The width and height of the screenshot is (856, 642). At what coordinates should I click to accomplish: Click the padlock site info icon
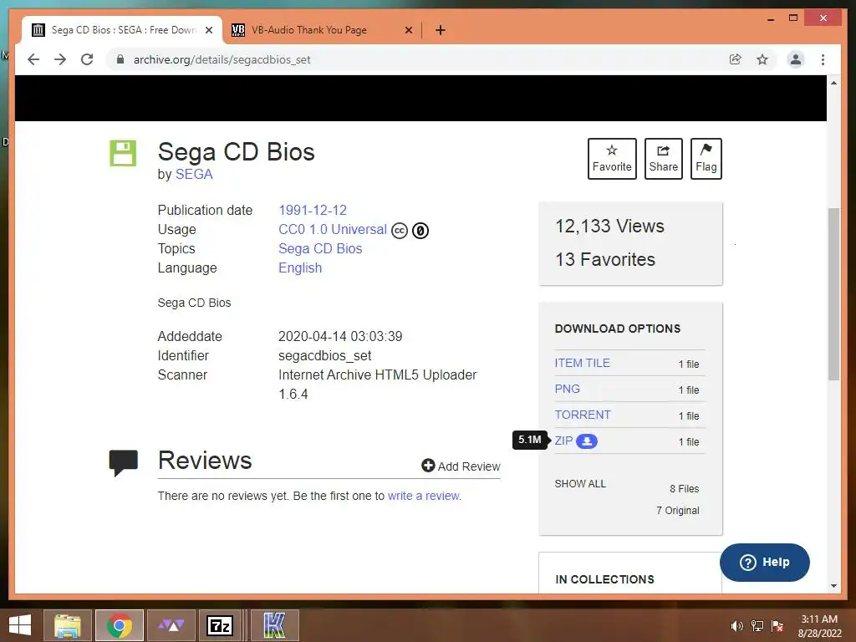point(120,59)
